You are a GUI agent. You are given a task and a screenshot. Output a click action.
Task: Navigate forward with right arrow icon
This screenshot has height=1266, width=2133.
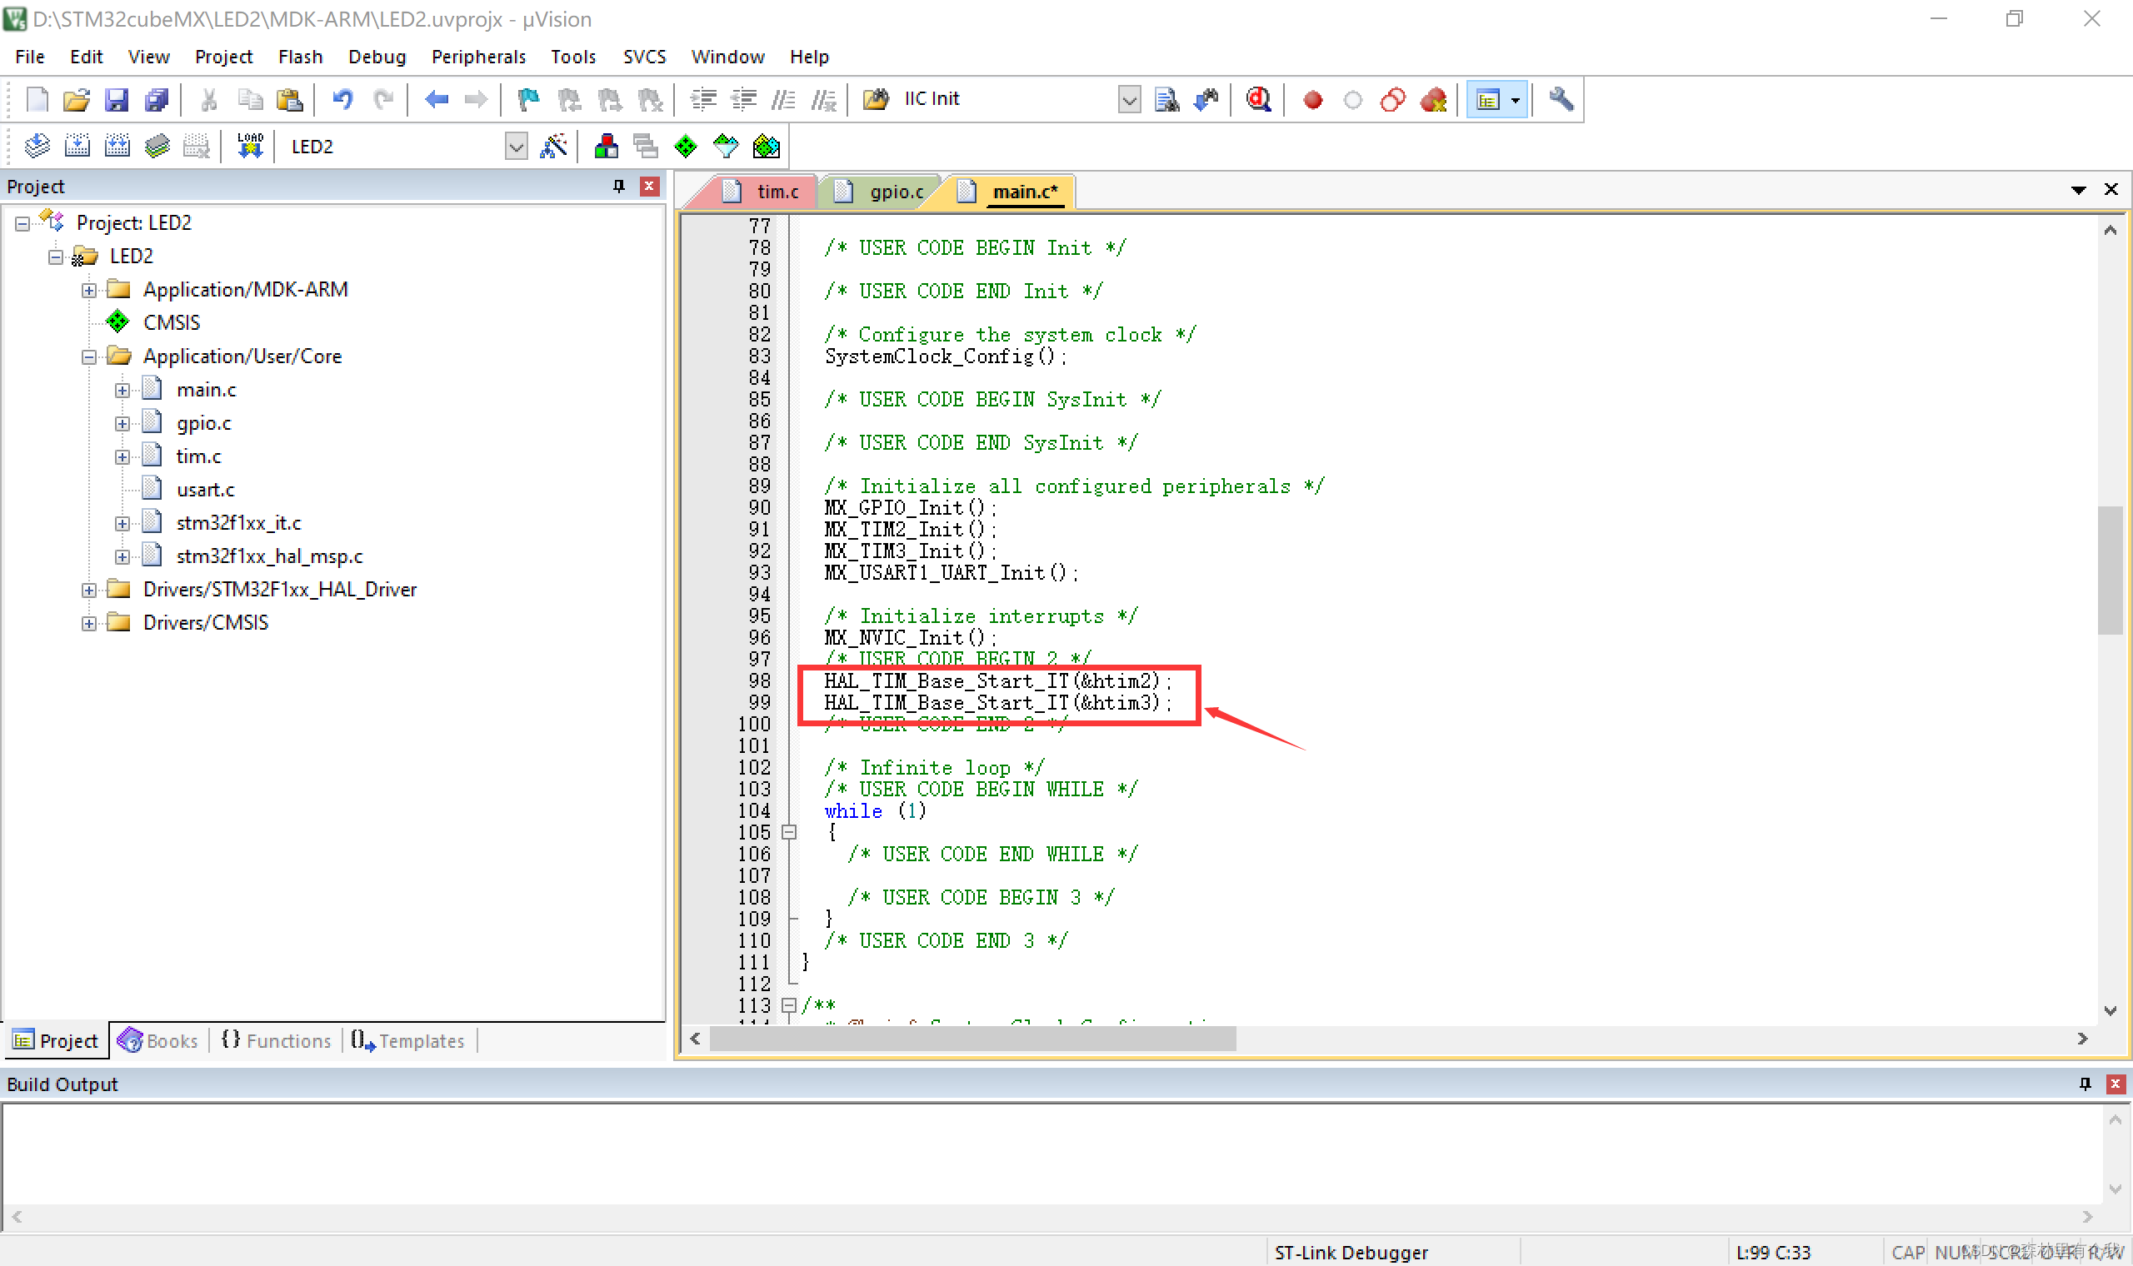(x=475, y=100)
